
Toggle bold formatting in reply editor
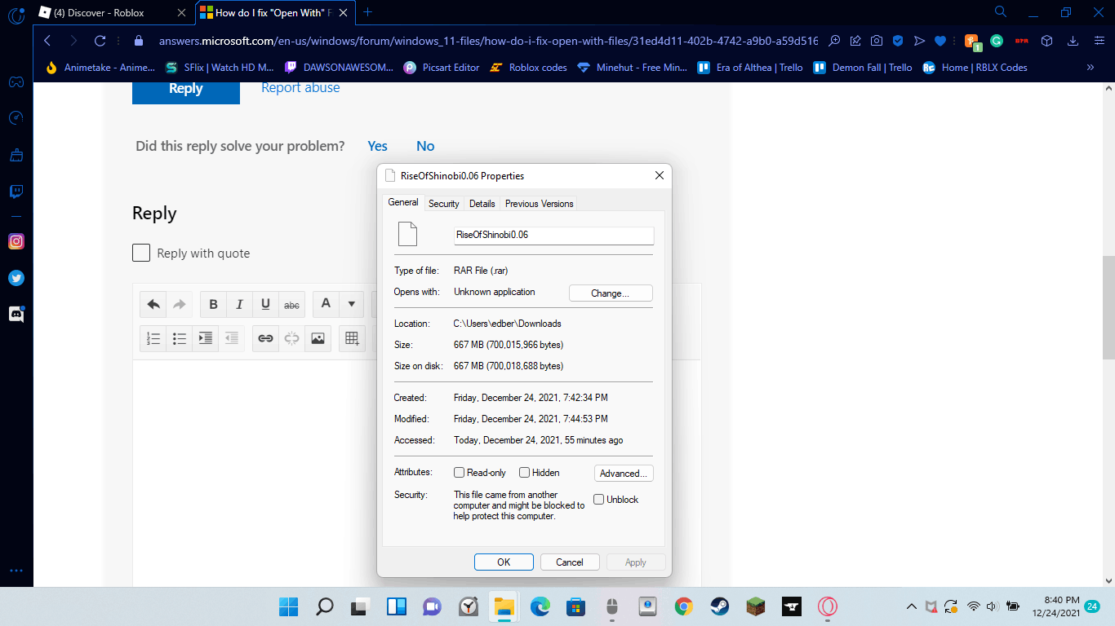point(213,305)
